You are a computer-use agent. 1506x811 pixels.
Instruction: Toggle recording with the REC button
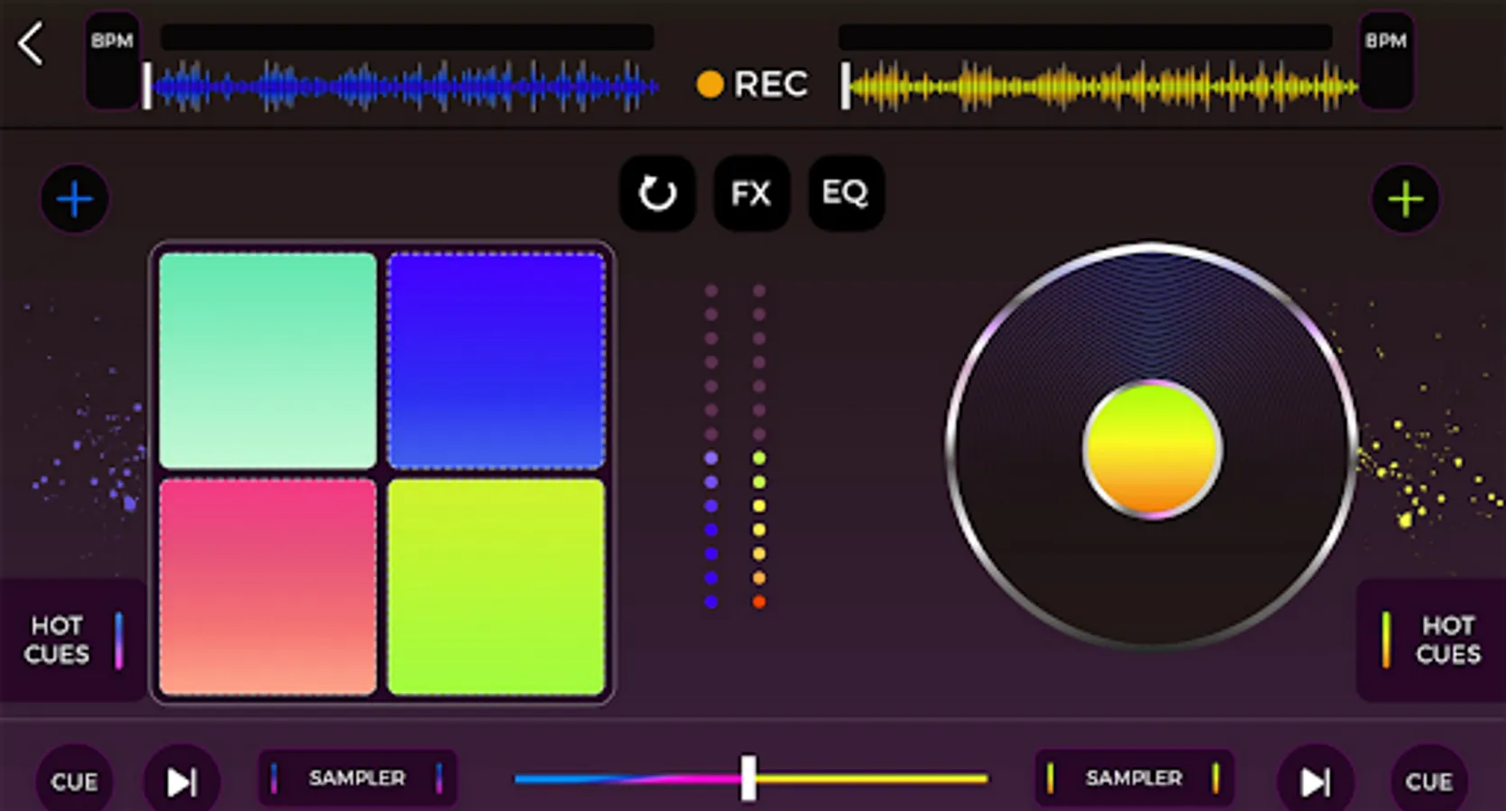tap(752, 84)
